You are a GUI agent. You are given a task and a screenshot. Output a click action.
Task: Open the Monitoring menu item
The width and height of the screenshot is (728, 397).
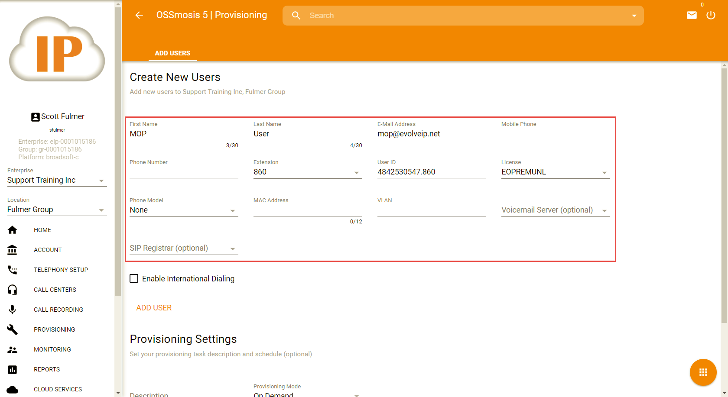click(x=52, y=349)
